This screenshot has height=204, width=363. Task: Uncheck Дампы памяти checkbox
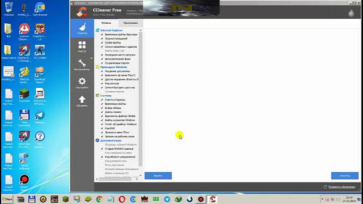[x=102, y=112]
